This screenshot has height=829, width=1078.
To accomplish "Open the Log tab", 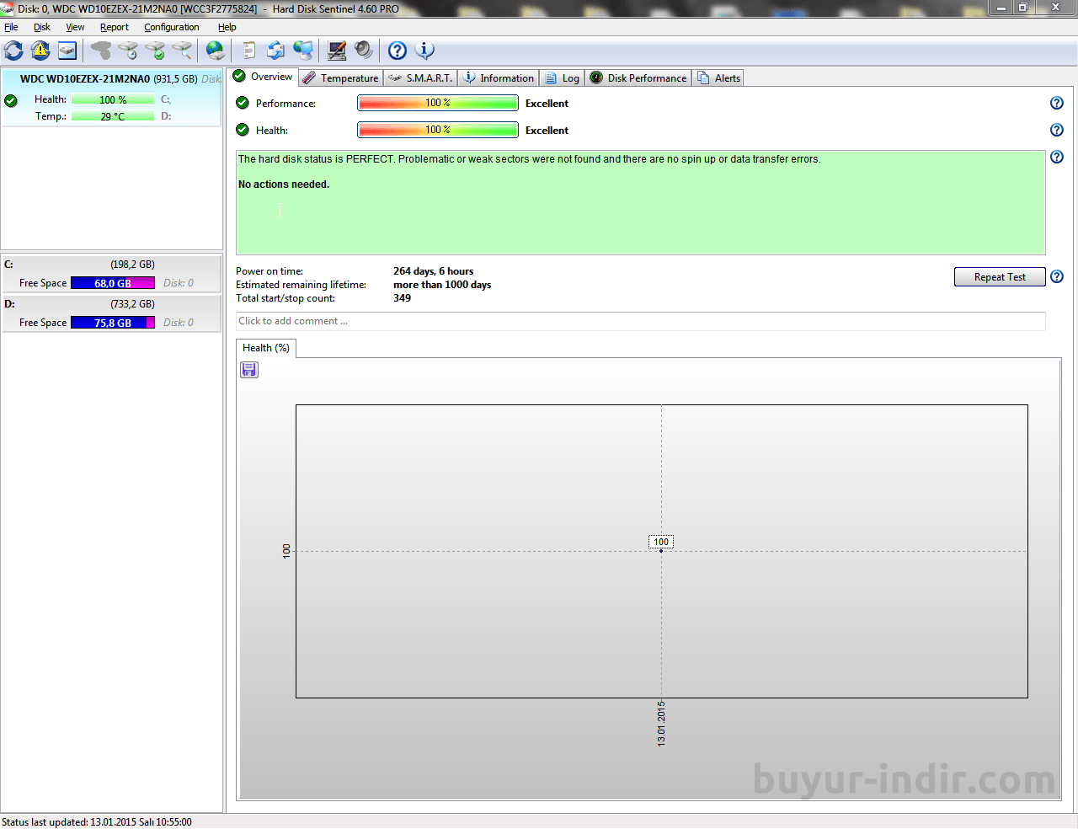I will (563, 78).
